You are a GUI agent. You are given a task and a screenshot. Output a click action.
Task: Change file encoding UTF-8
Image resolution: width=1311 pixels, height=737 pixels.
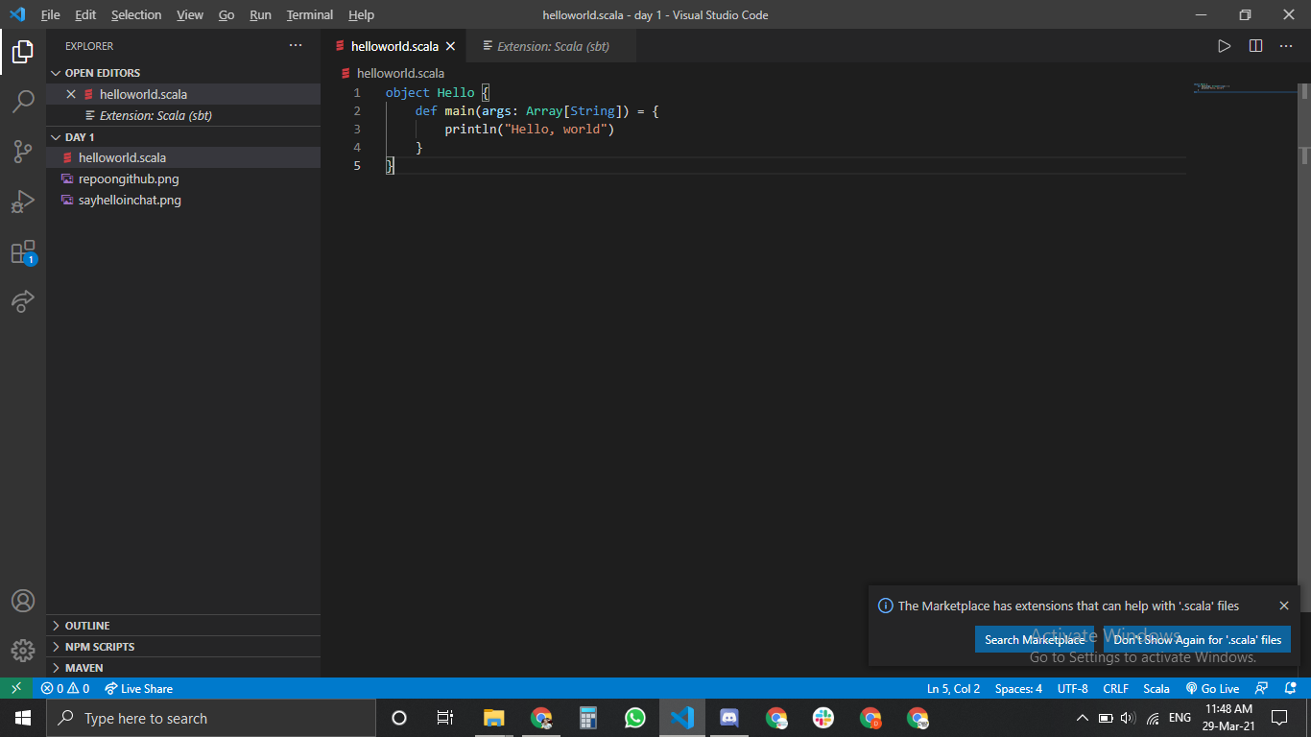click(1072, 688)
